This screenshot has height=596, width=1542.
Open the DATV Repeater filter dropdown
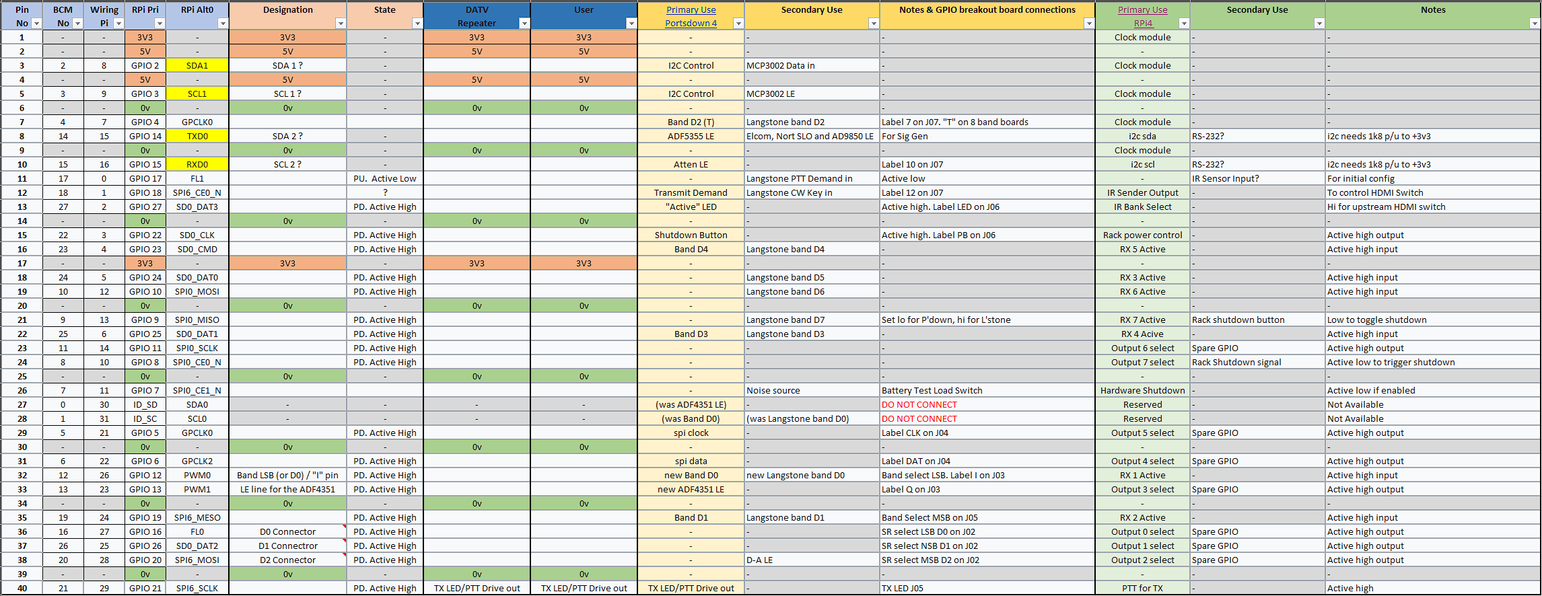[524, 24]
